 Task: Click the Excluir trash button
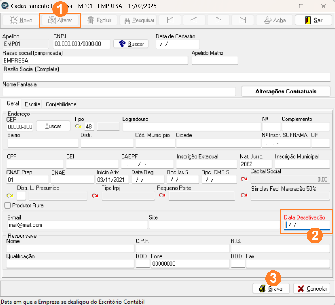[x=100, y=20]
